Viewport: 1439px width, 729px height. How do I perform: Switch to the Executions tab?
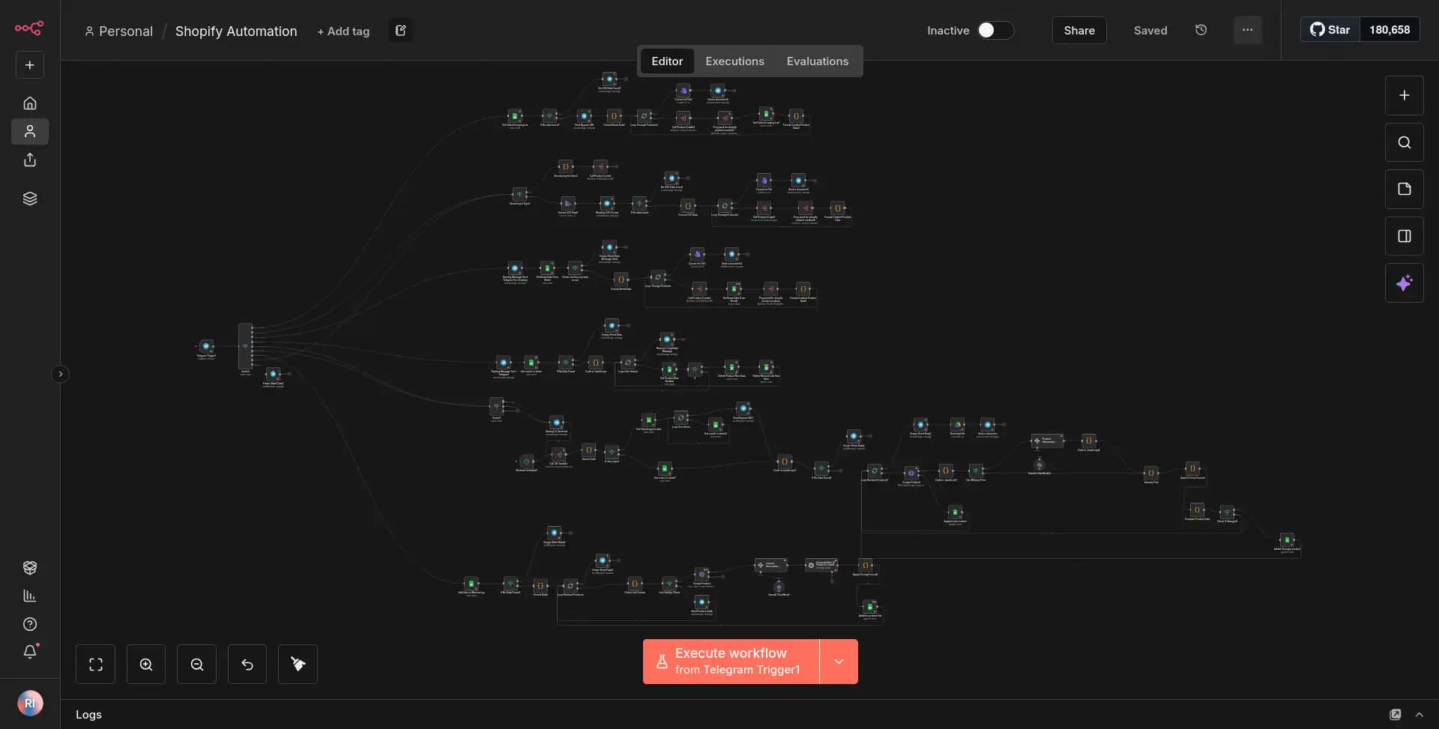coord(734,61)
